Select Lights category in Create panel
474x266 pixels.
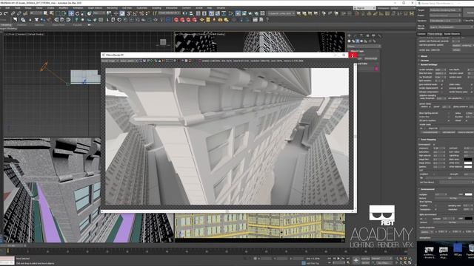358,41
